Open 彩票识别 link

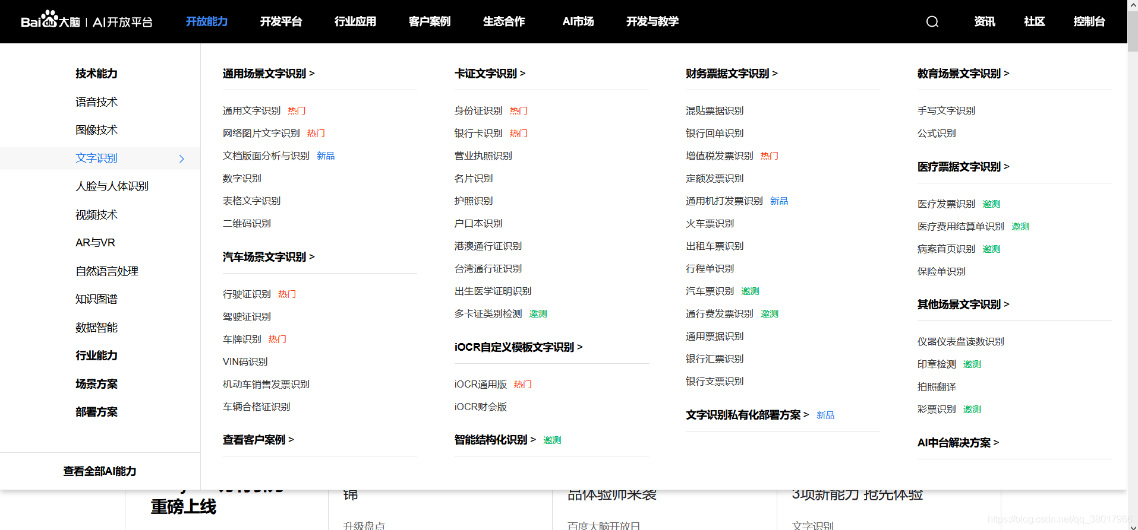click(937, 410)
